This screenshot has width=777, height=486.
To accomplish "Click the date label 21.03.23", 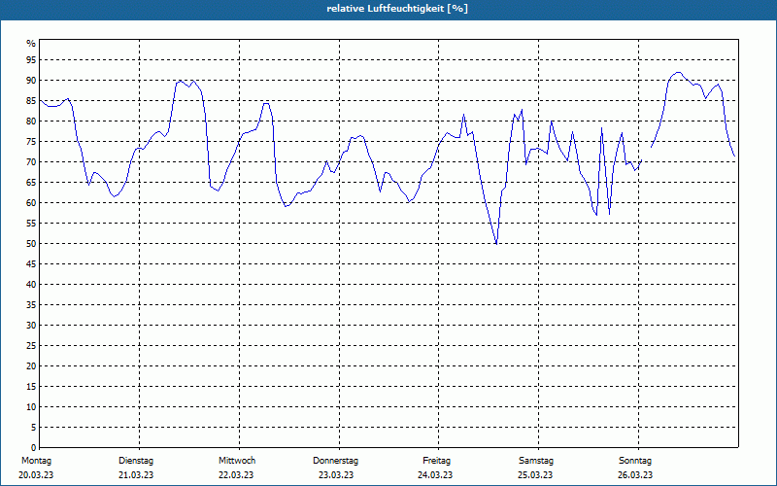I will tap(136, 475).
